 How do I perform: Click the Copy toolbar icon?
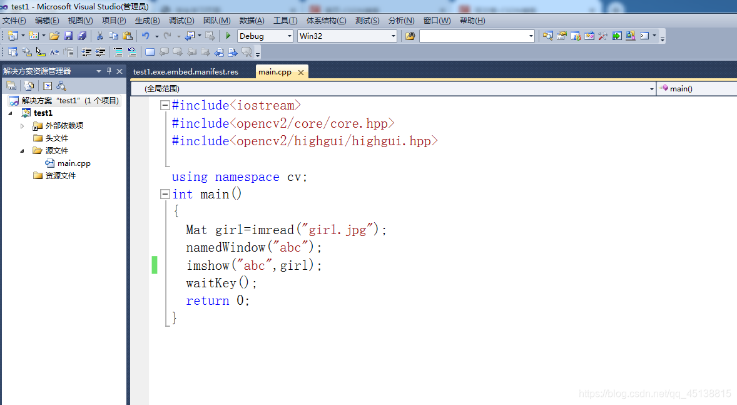tap(113, 36)
